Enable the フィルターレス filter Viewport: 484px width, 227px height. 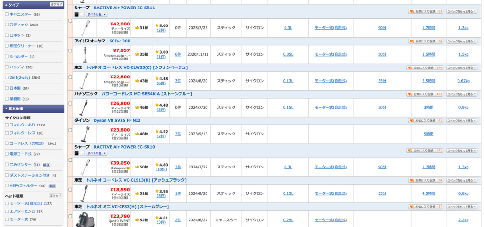pos(7,133)
